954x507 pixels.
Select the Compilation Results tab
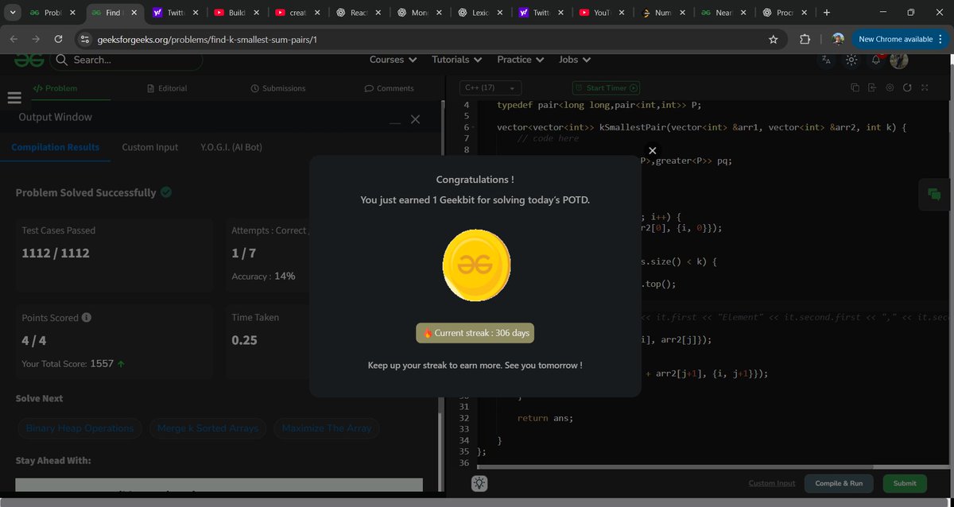click(56, 147)
